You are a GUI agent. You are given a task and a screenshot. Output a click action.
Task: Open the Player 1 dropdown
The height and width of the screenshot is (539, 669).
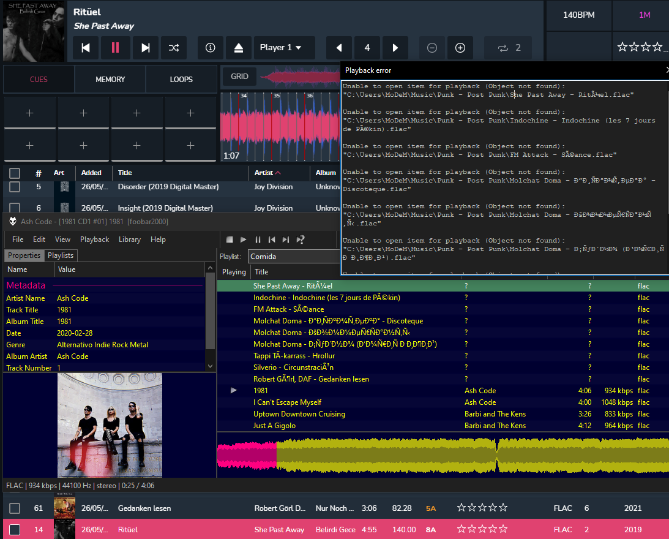point(285,48)
